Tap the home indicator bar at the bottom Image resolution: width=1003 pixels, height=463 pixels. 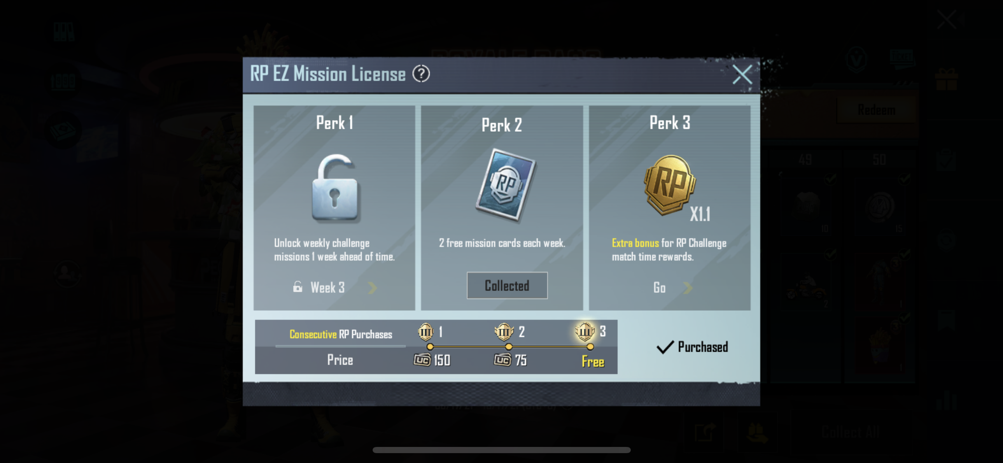point(502,450)
